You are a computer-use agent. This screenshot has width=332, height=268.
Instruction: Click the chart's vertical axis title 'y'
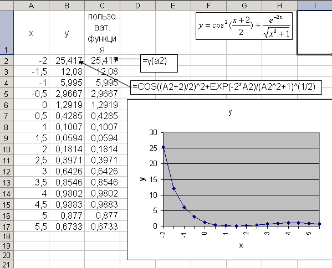(143, 179)
